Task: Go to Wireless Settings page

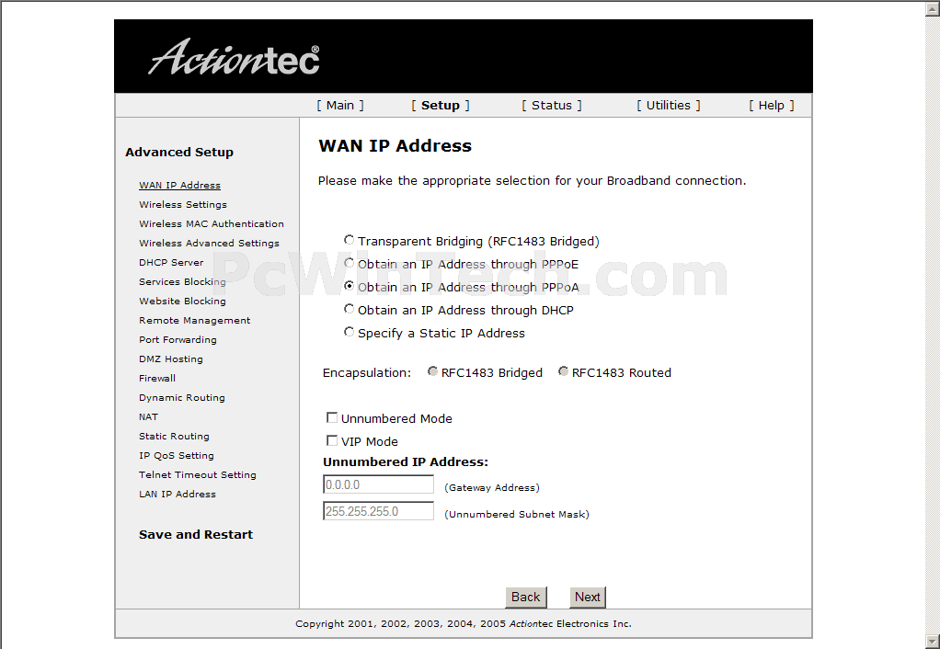Action: click(x=183, y=204)
